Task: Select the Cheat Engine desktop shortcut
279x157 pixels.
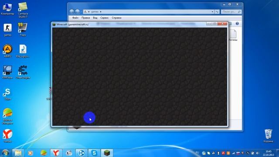Action: (23, 72)
